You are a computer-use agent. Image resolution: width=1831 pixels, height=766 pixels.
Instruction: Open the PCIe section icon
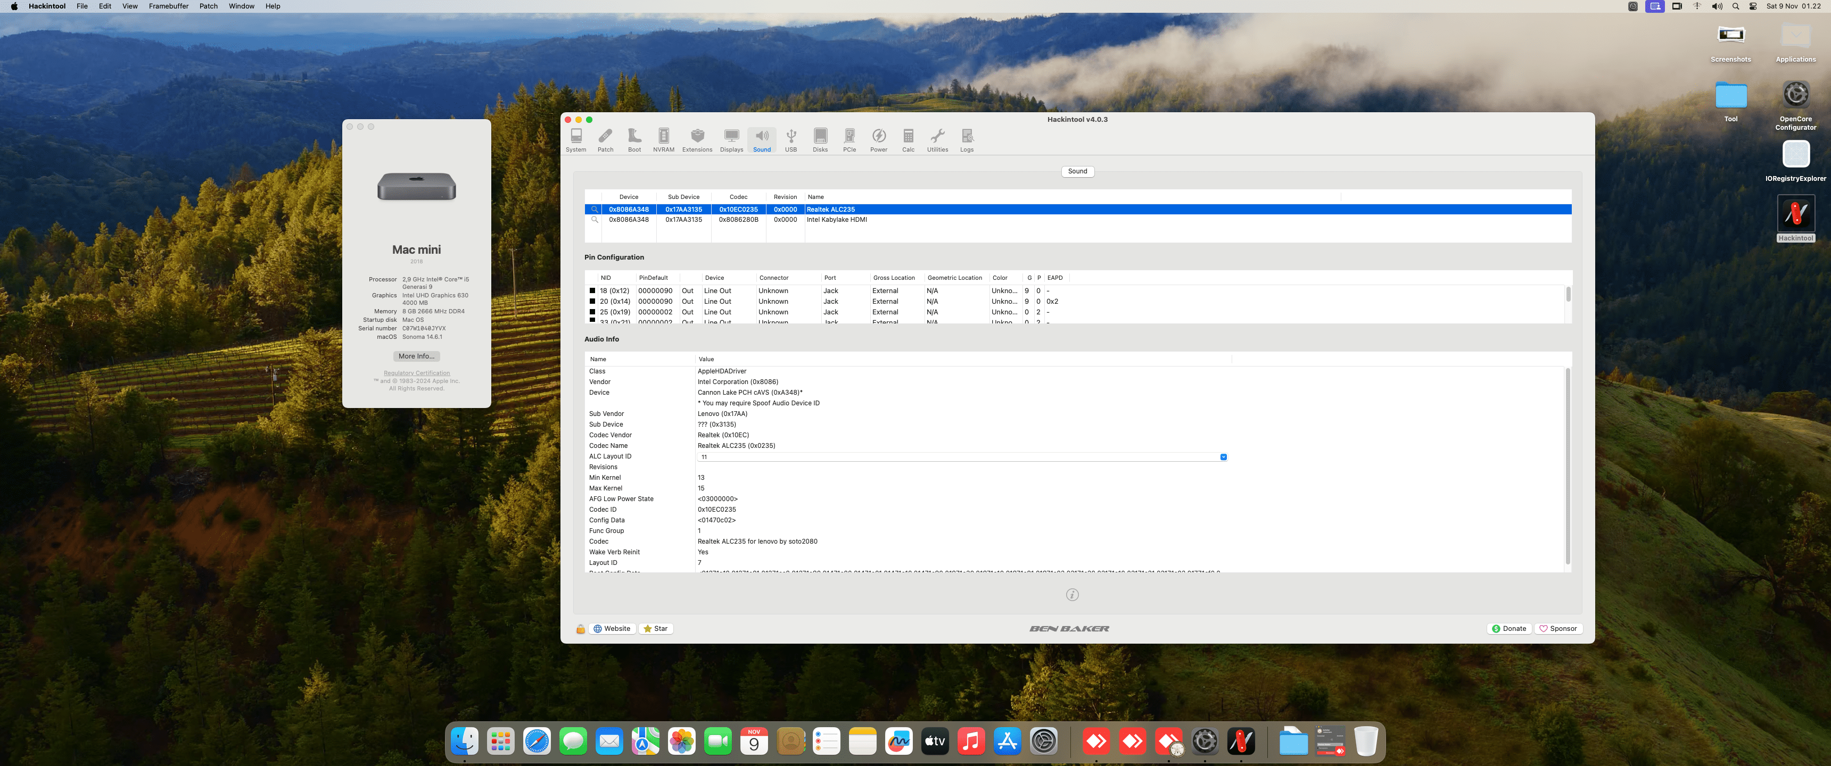click(848, 140)
